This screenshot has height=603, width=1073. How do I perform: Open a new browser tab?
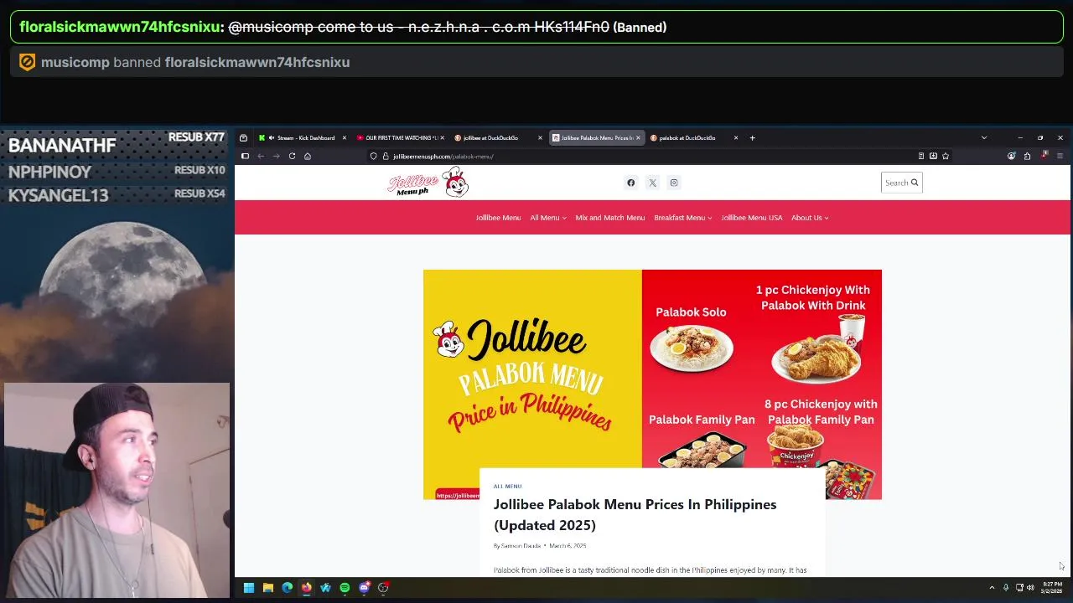click(752, 137)
